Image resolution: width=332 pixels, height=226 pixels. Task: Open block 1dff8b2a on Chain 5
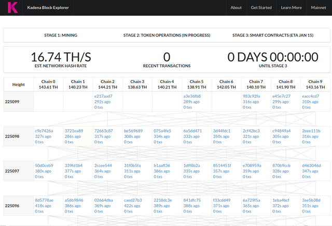tap(191, 165)
